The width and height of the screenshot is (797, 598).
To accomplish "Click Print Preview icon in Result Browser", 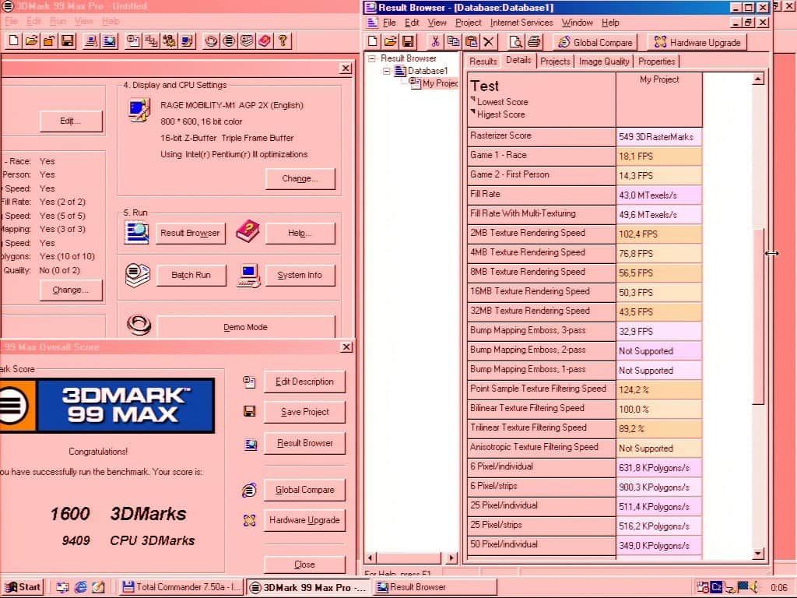I will pyautogui.click(x=516, y=42).
